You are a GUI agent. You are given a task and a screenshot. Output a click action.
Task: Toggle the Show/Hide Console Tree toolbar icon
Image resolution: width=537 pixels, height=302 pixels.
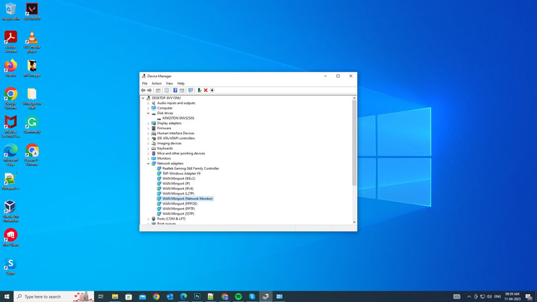[x=158, y=91]
